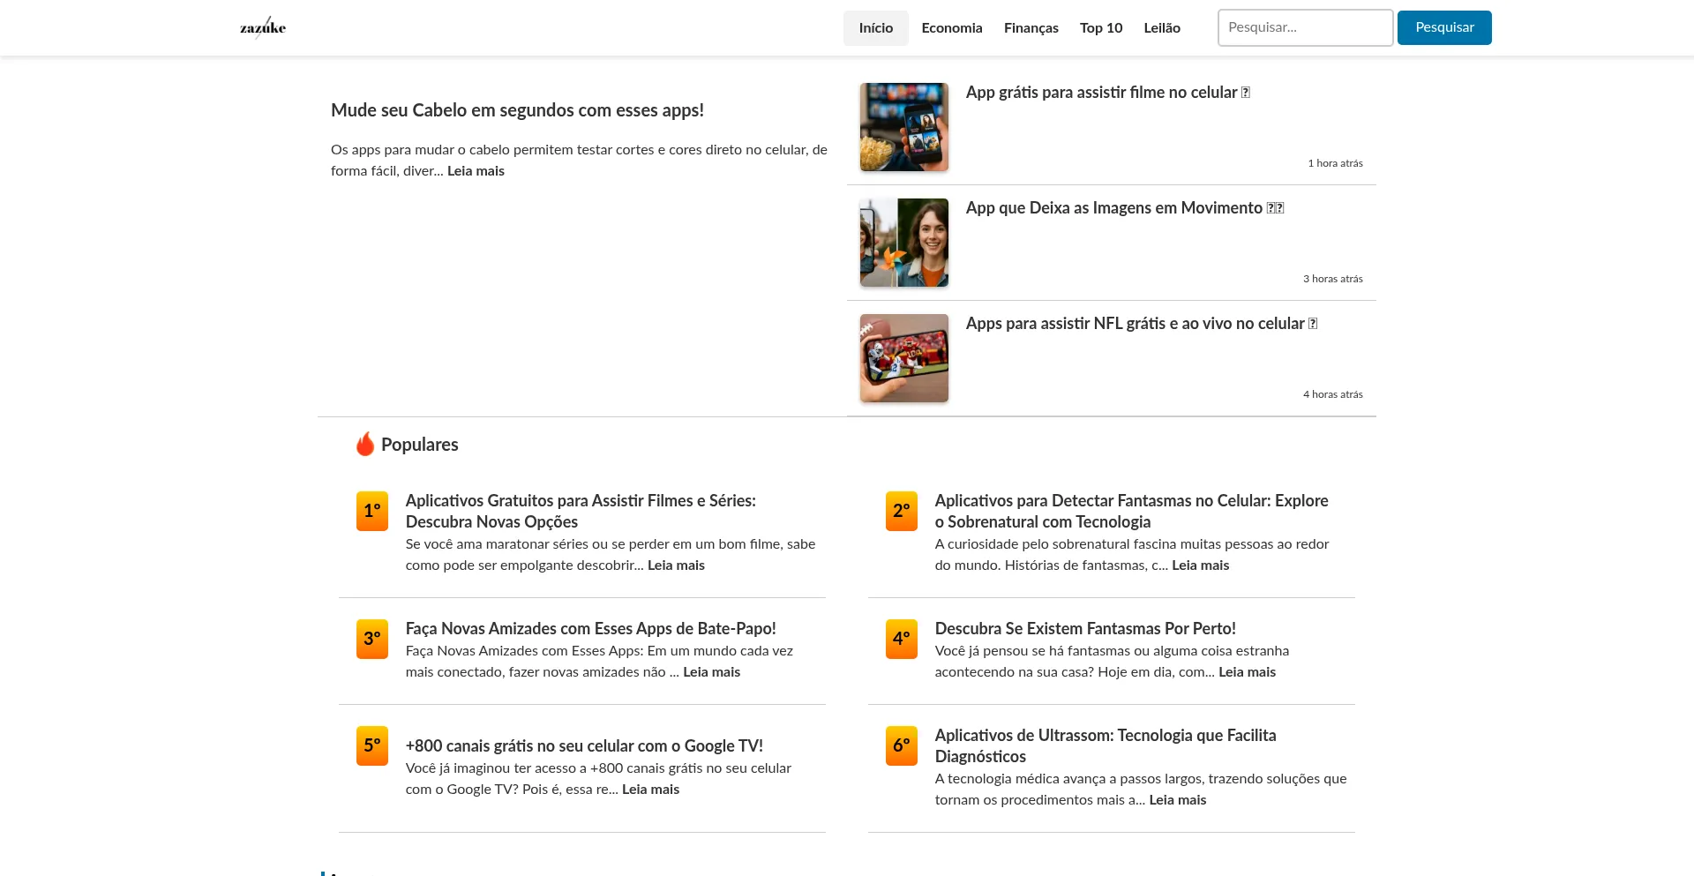The image size is (1694, 876).
Task: Open the Início menu item
Action: point(875,28)
